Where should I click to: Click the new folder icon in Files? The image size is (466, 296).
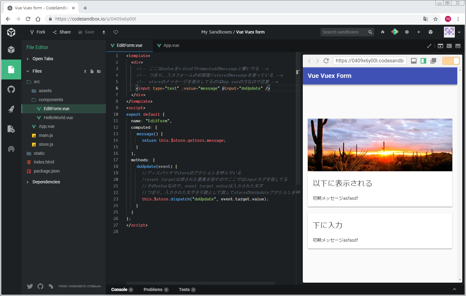point(99,71)
